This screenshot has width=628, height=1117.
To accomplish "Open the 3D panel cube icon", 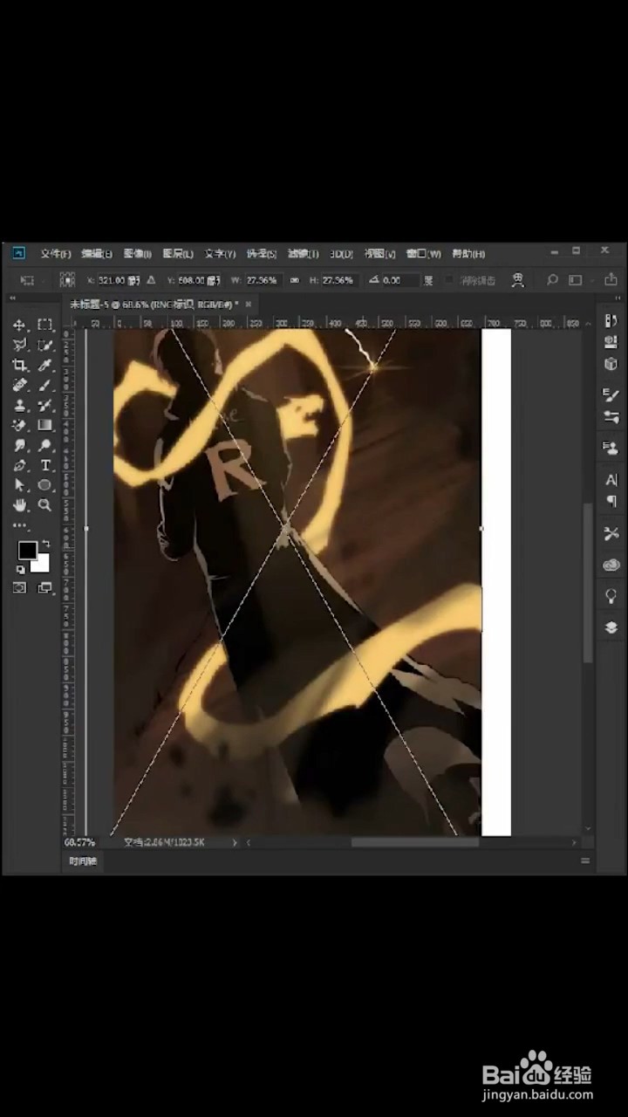I will coord(611,363).
